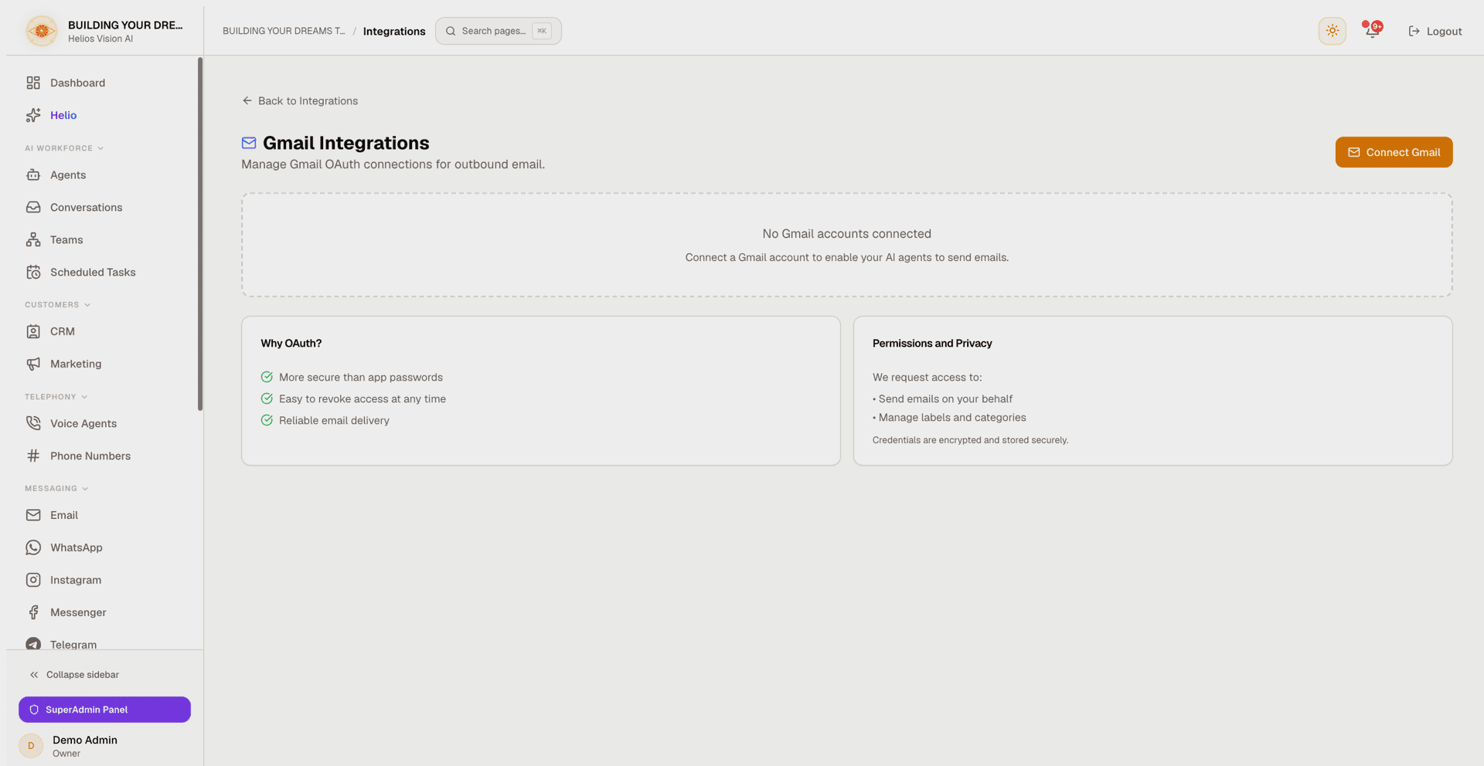Click 'Why OAuth?' heading
This screenshot has height=766, width=1484.
coord(291,344)
